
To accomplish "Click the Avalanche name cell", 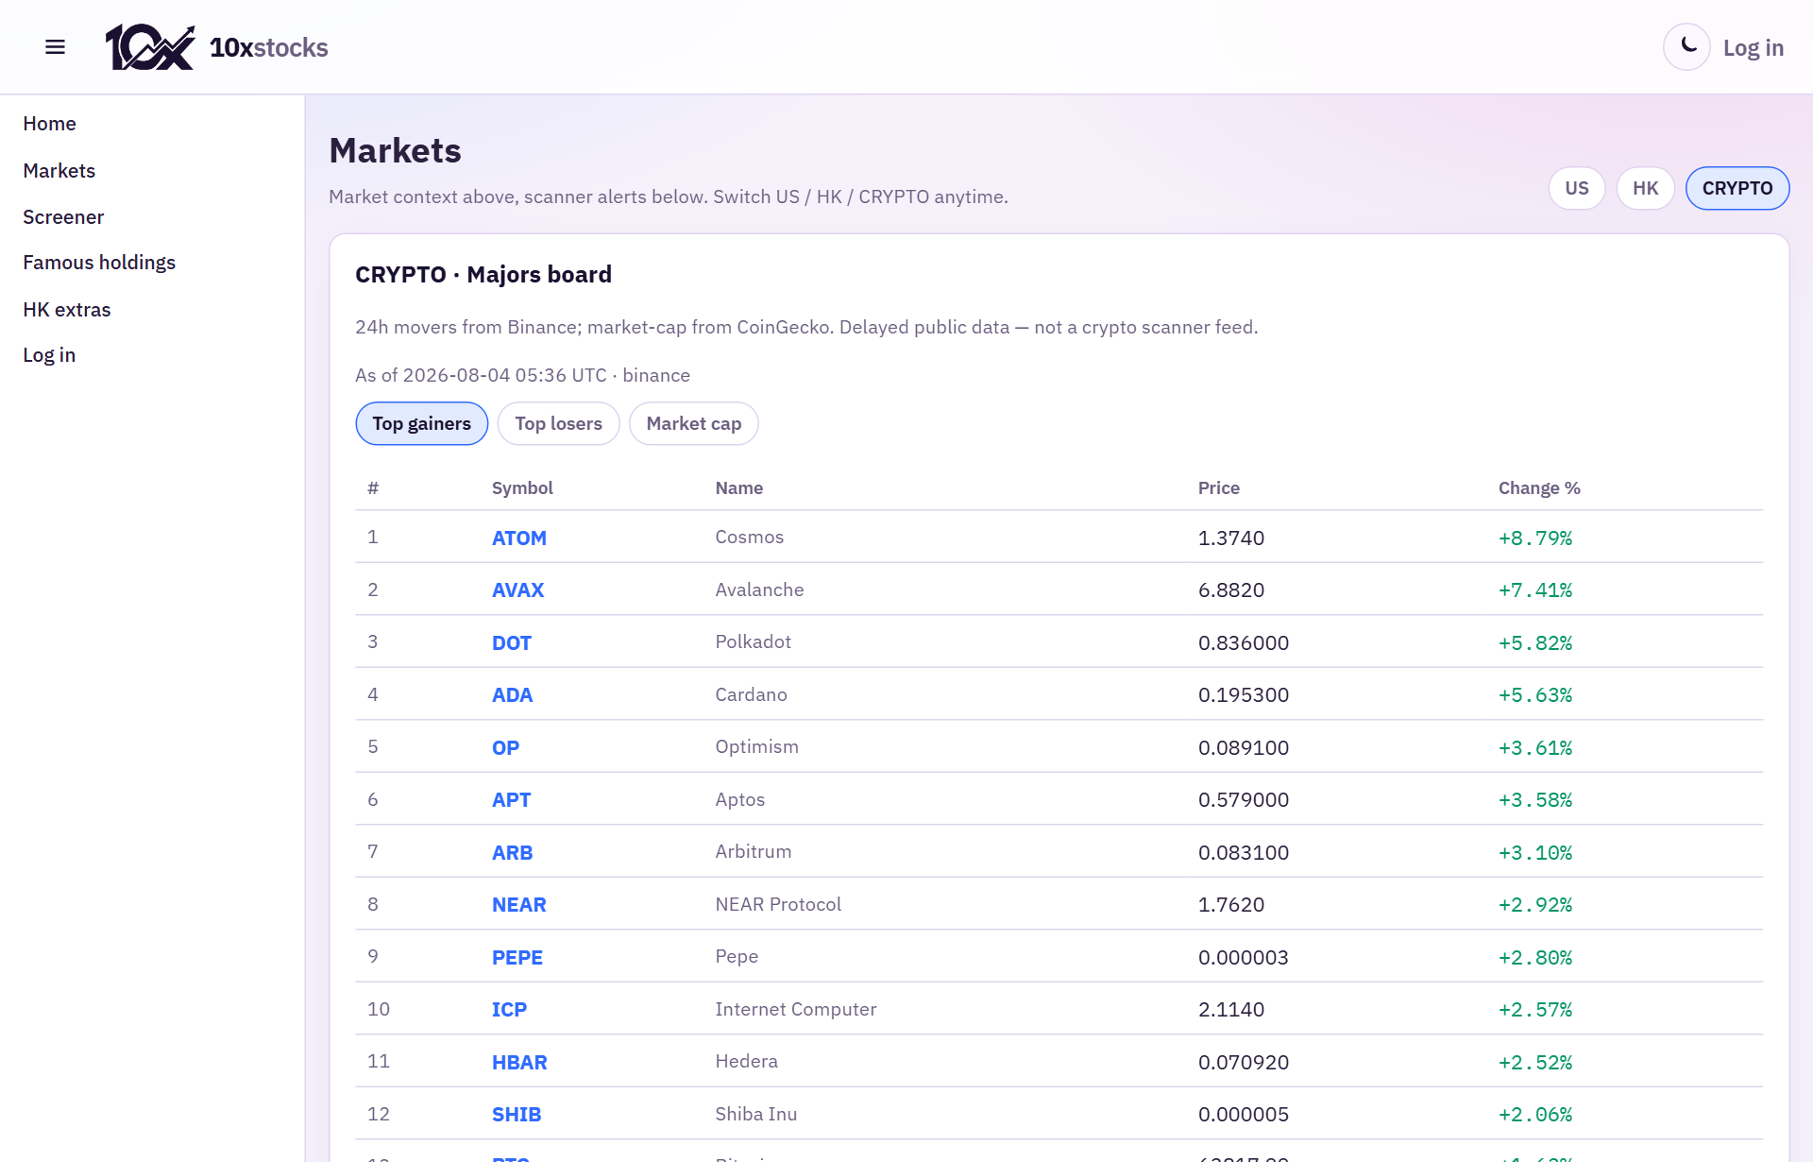I will pos(760,590).
